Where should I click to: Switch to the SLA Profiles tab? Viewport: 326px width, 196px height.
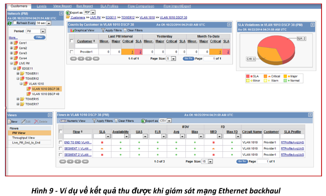109,6
